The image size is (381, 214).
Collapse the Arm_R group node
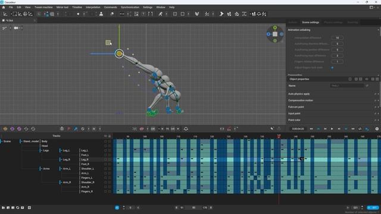click(x=61, y=182)
